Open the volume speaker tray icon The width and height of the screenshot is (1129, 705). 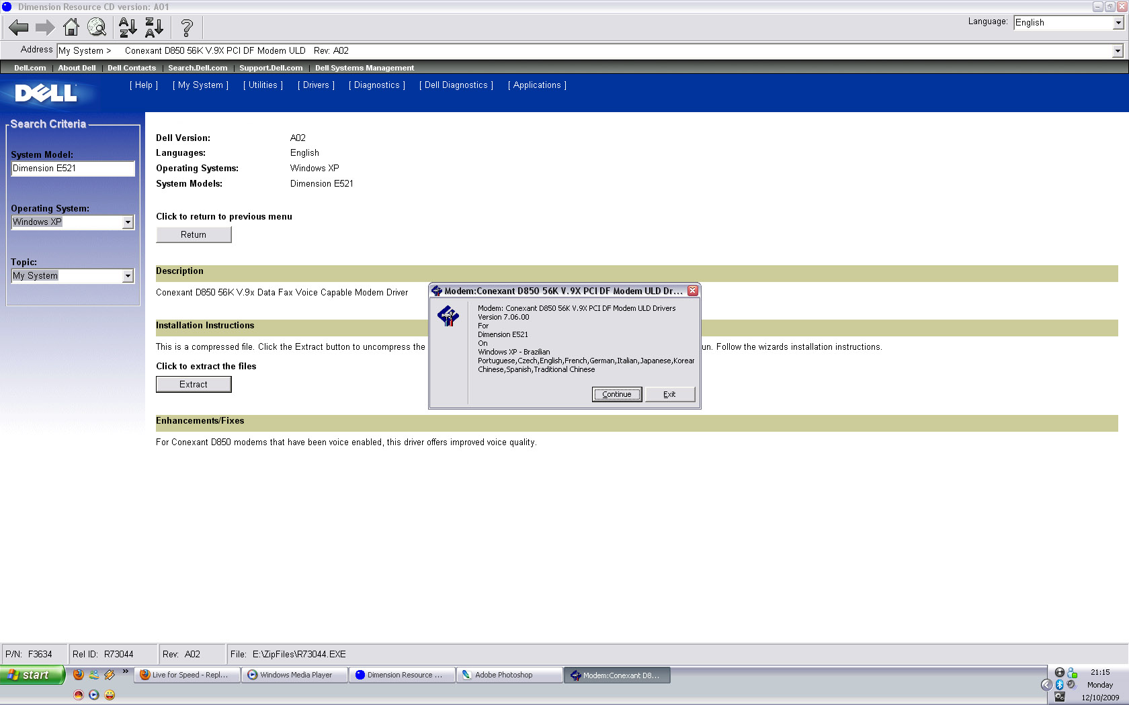[1071, 685]
